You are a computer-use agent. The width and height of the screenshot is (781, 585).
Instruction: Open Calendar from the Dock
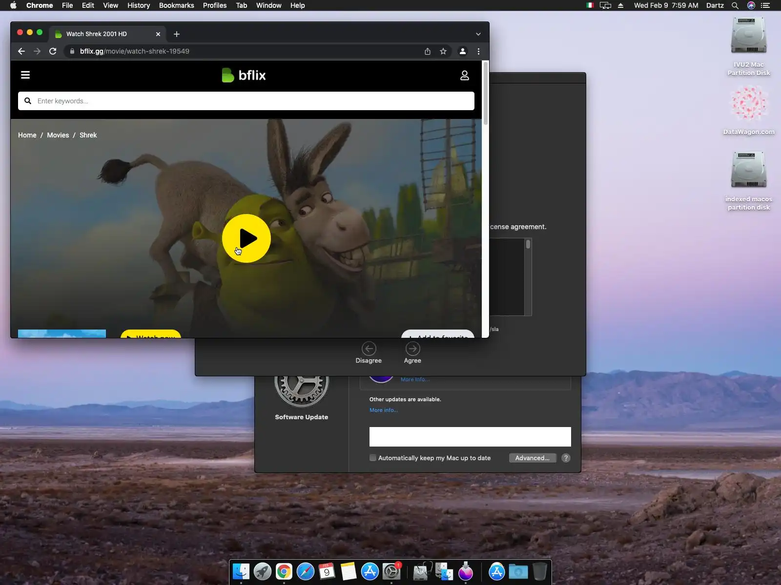(x=327, y=571)
